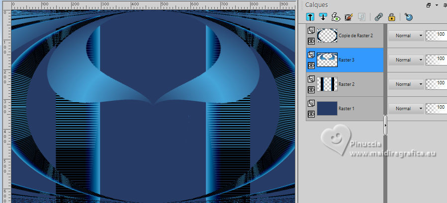
Task: Click the Raster 1 layer name
Action: (x=346, y=109)
